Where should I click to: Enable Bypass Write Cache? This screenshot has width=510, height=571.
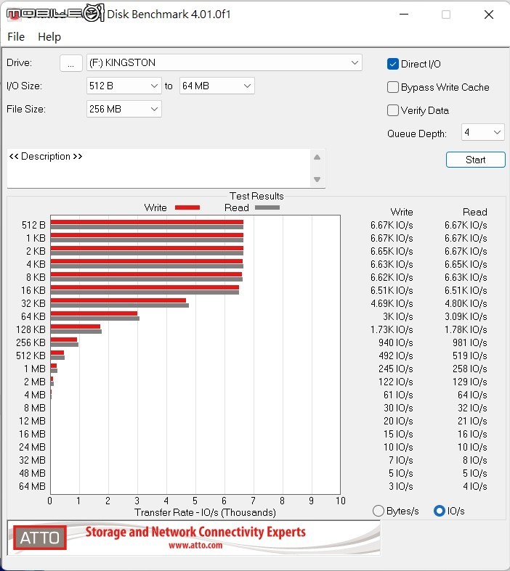[x=392, y=87]
